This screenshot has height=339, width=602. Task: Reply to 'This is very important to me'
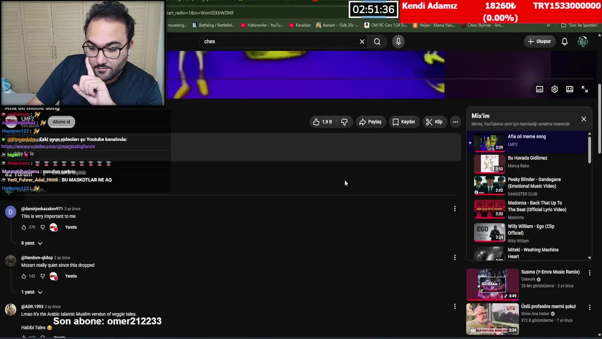[x=71, y=227]
